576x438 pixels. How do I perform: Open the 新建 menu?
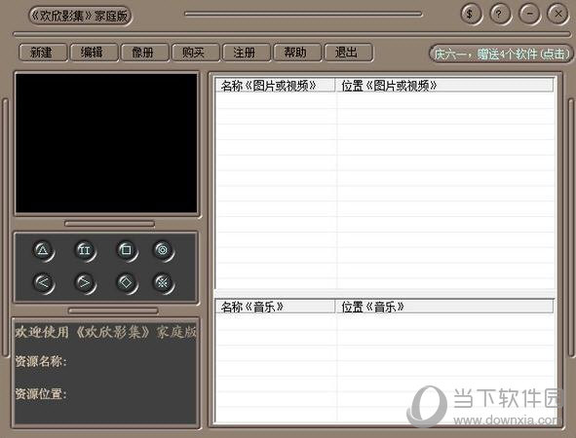[43, 53]
